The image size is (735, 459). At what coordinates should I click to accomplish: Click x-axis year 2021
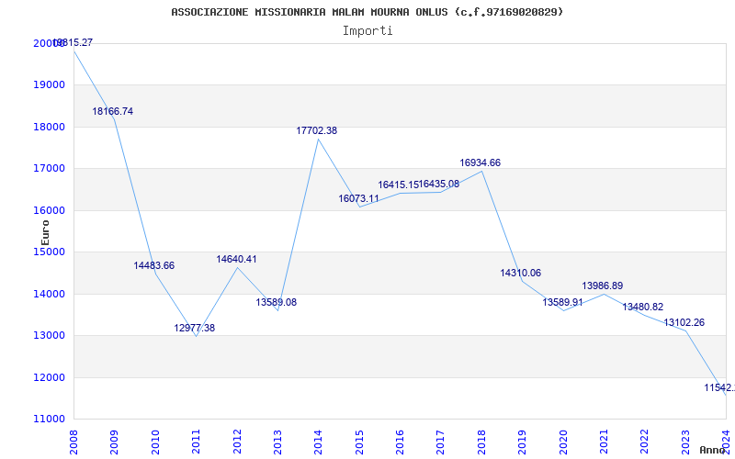click(604, 442)
